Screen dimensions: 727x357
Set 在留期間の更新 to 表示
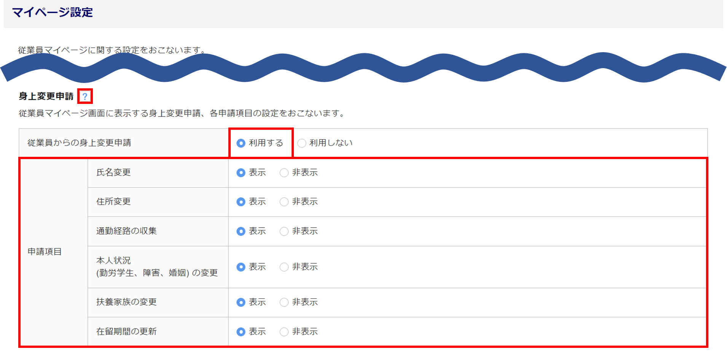[x=241, y=332]
